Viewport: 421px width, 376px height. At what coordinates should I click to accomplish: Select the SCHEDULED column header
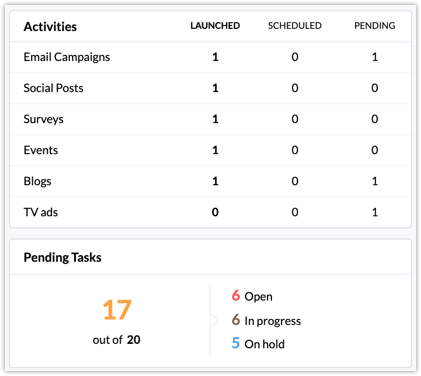[x=295, y=26]
